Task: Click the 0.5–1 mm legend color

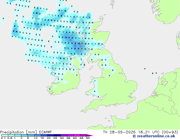Action: [11, 135]
